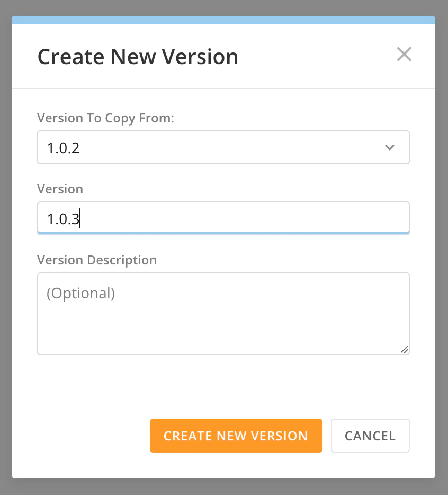Click the lower empty area of description box
The height and width of the screenshot is (495, 448).
point(221,334)
